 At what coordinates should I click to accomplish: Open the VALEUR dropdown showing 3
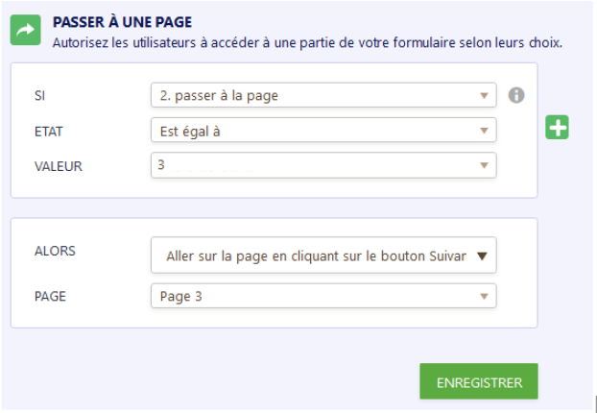click(317, 165)
